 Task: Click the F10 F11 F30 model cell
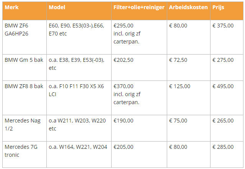76,90
